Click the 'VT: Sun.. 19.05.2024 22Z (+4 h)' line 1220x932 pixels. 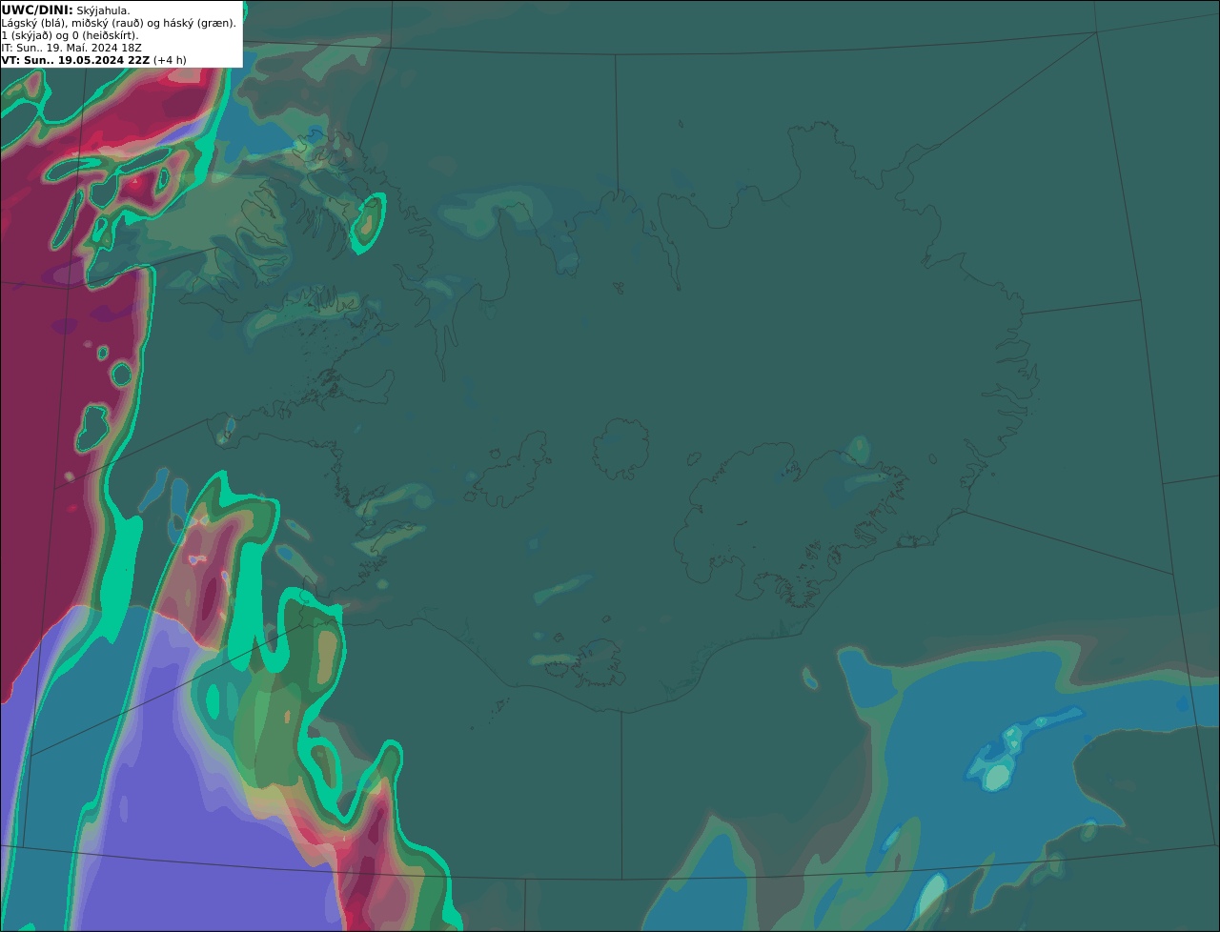tap(93, 60)
